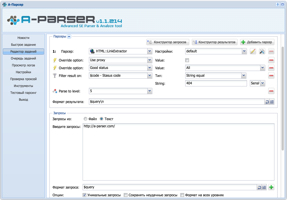
Task: Select Редактор заданий in the sidebar
Action: coord(23,52)
